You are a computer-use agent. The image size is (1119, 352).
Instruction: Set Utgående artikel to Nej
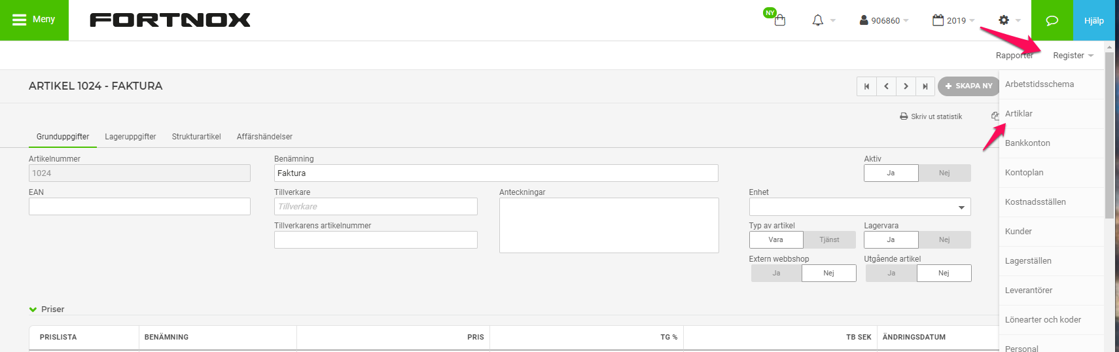tap(944, 273)
